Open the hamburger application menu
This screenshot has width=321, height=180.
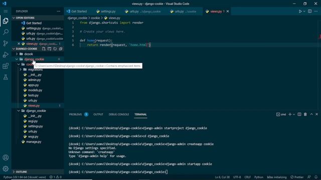[6, 11]
